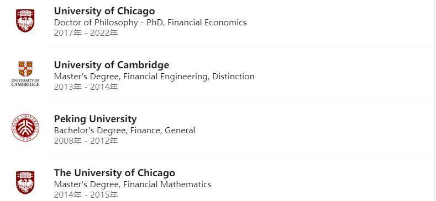Image resolution: width=436 pixels, height=201 pixels.
Task: Click the University of Chicago PhD logo
Action: pos(25,20)
